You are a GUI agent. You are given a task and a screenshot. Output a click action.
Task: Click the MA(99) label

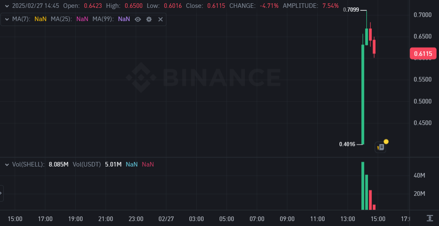[103, 19]
